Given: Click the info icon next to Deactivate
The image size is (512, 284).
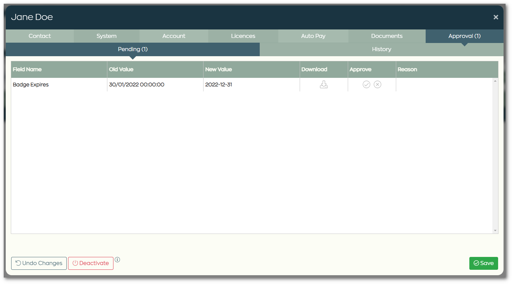Looking at the screenshot, I should tap(117, 259).
